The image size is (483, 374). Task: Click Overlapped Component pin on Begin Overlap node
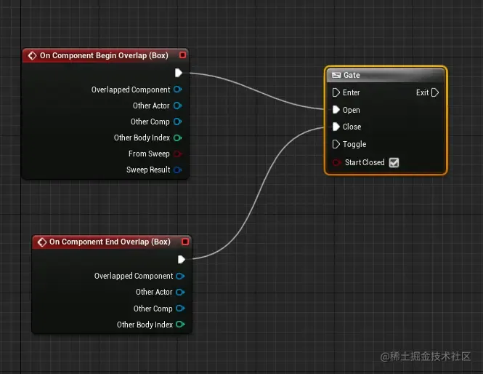tap(177, 89)
